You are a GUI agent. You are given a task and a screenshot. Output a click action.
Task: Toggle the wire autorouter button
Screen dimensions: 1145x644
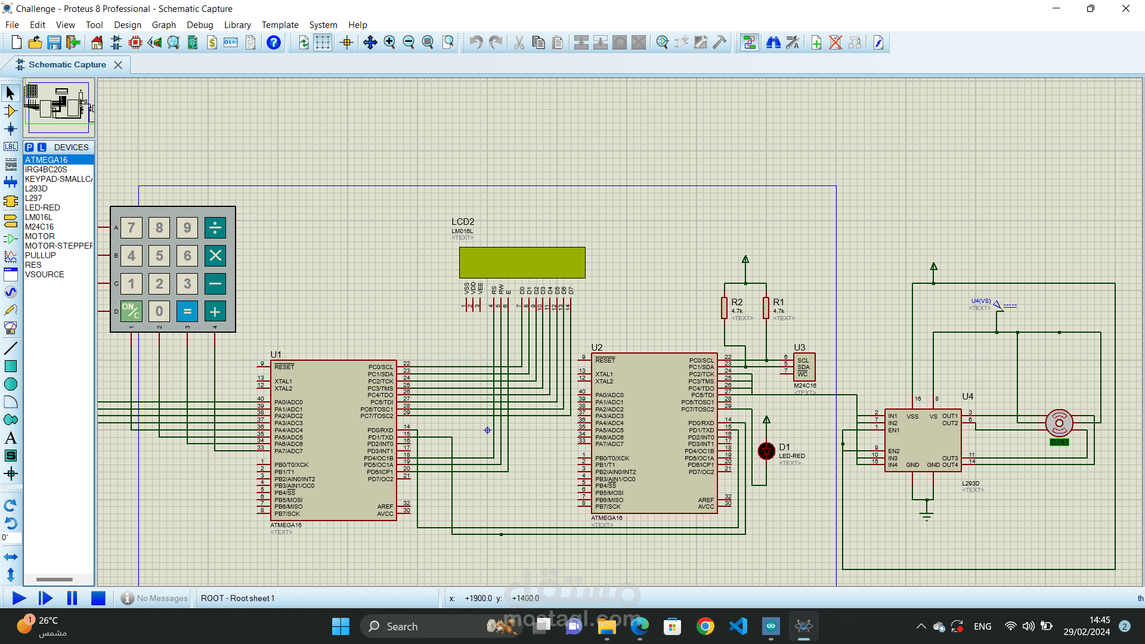pyautogui.click(x=750, y=42)
